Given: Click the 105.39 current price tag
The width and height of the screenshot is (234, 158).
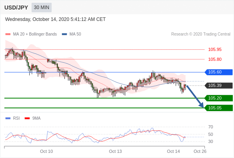Looking at the screenshot, I should pyautogui.click(x=219, y=85).
